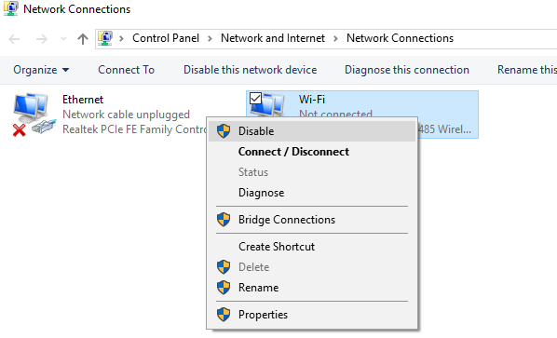Click the address bar Network Connections icon
The height and width of the screenshot is (338, 557).
pyautogui.click(x=105, y=38)
